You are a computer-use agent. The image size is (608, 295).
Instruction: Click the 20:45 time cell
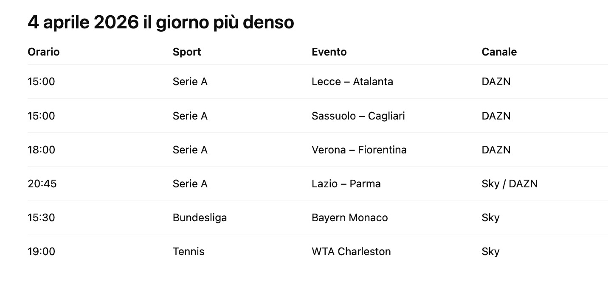[x=42, y=184]
